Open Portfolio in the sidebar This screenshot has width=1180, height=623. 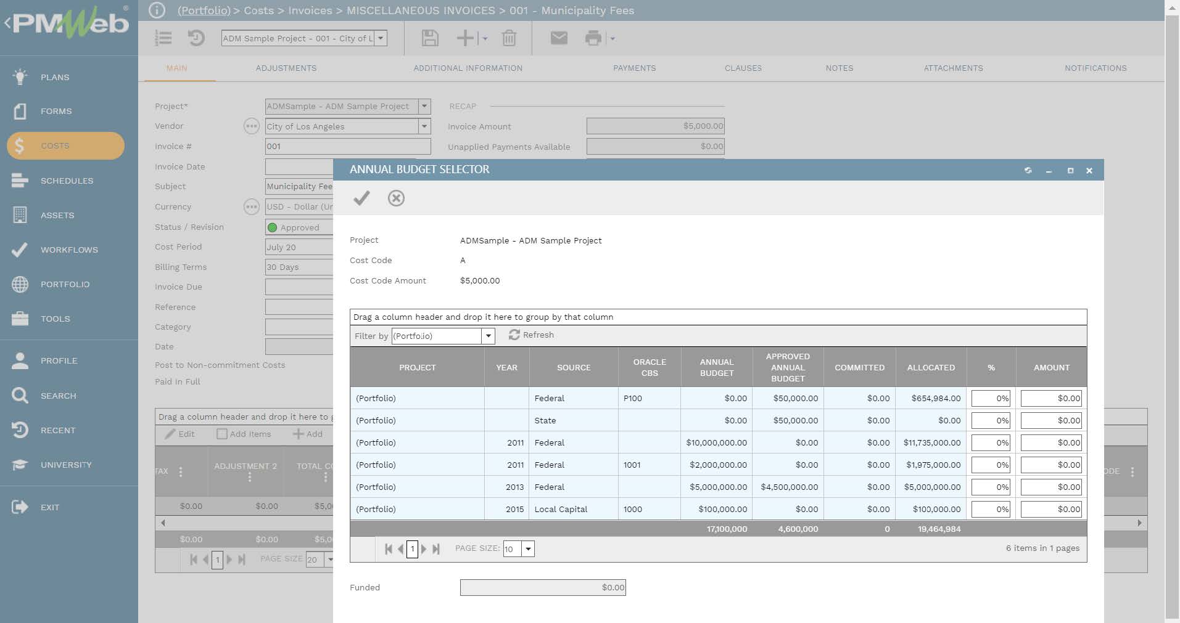point(65,284)
